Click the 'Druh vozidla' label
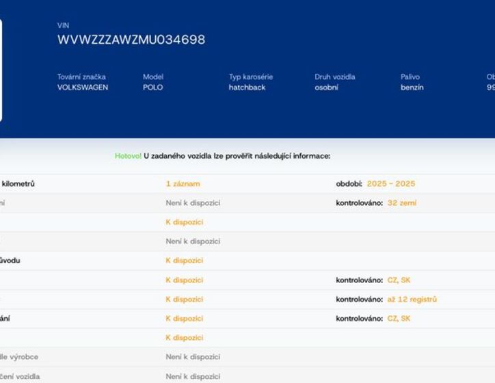Viewport: 495px width, 383px height. click(x=334, y=77)
